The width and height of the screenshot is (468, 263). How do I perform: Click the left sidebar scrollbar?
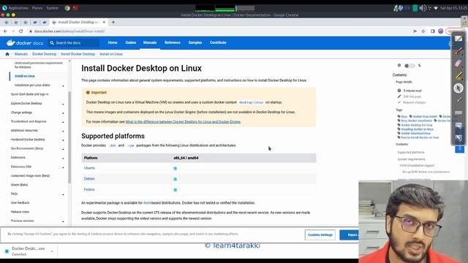[x=69, y=137]
